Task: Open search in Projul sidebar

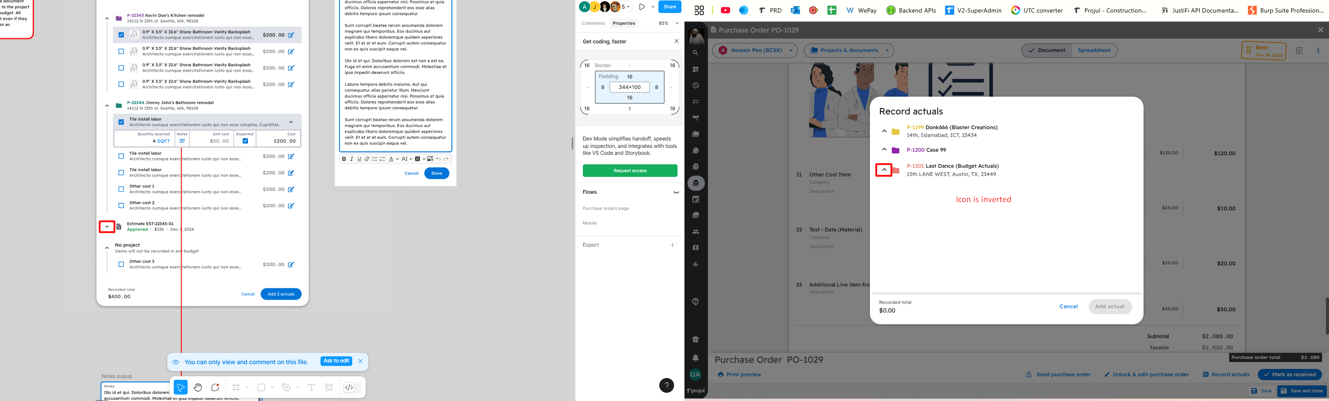Action: [x=695, y=53]
